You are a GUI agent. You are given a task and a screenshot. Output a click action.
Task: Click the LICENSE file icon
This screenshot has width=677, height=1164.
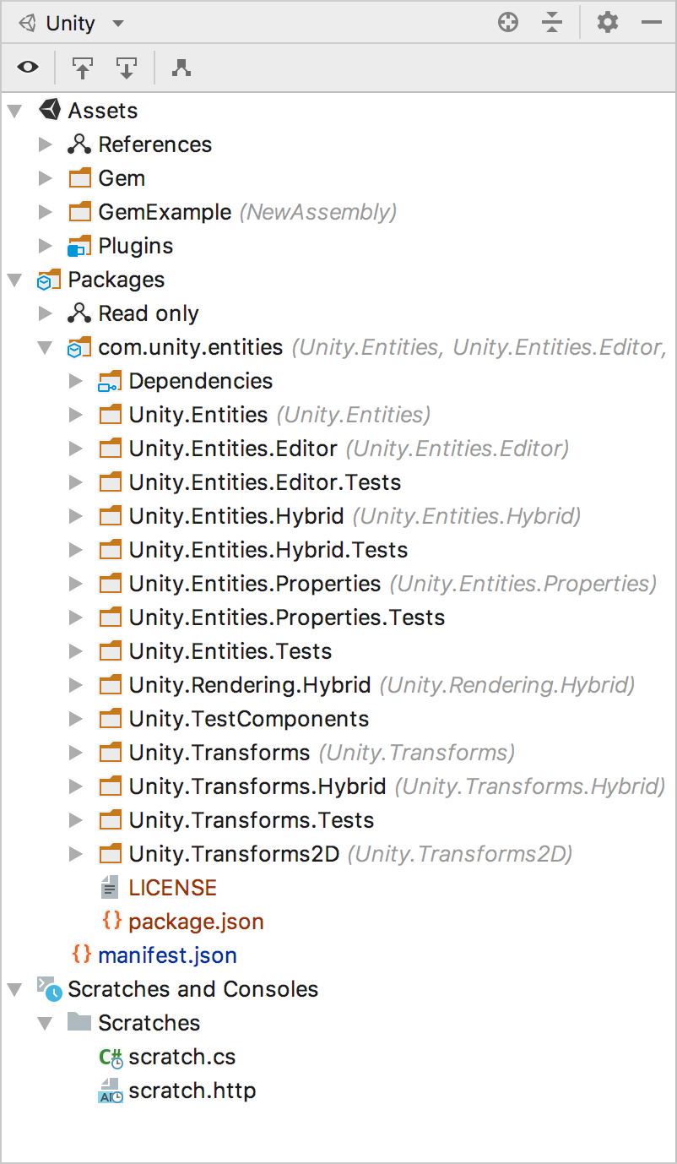110,888
